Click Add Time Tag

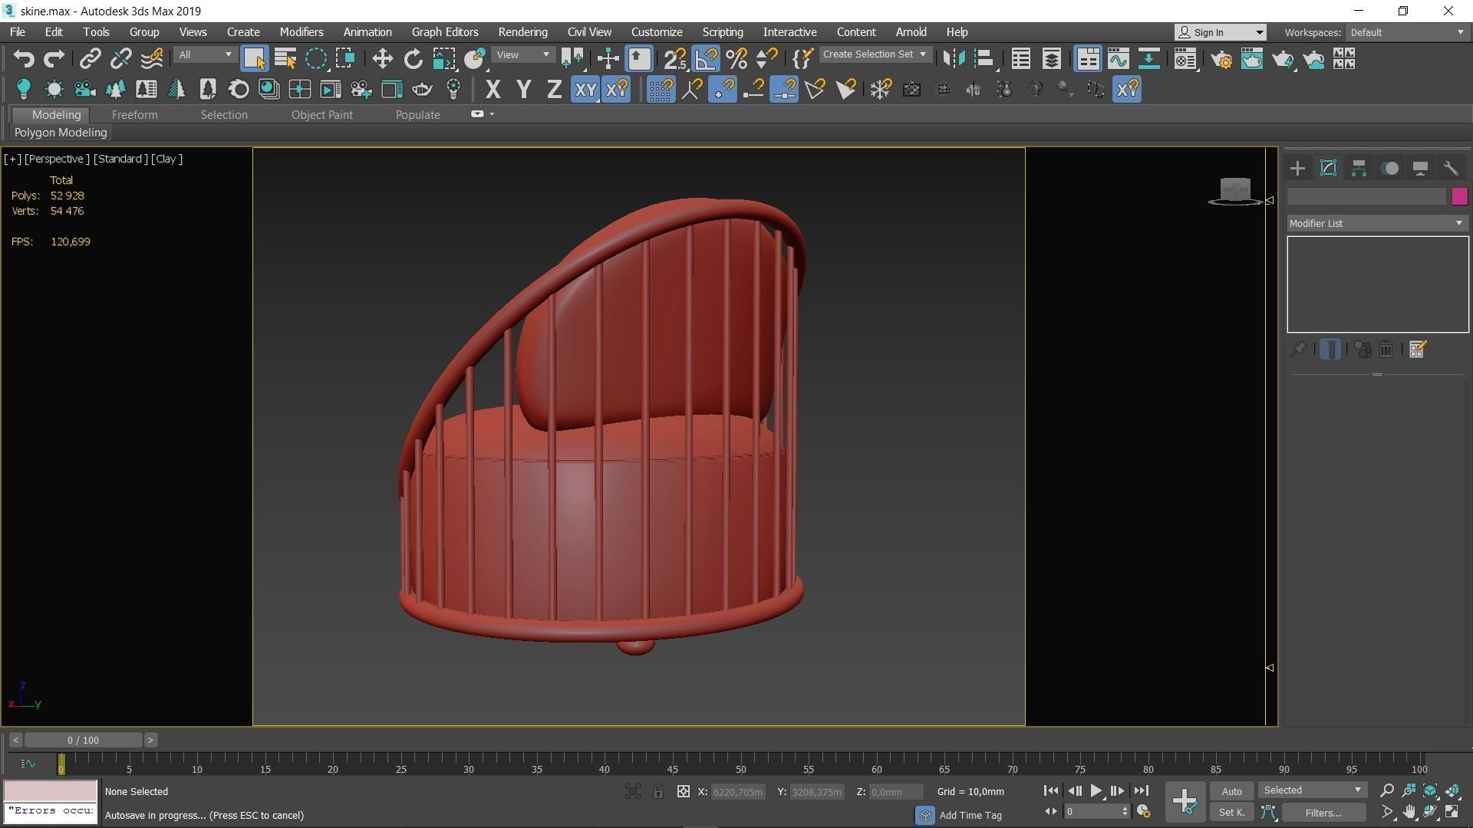pos(970,815)
